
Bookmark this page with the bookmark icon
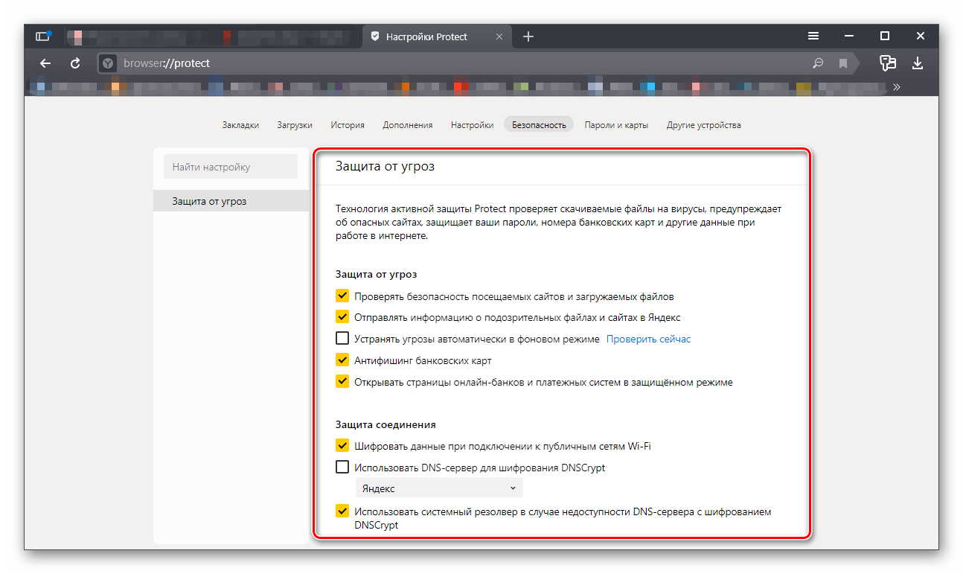pos(843,63)
